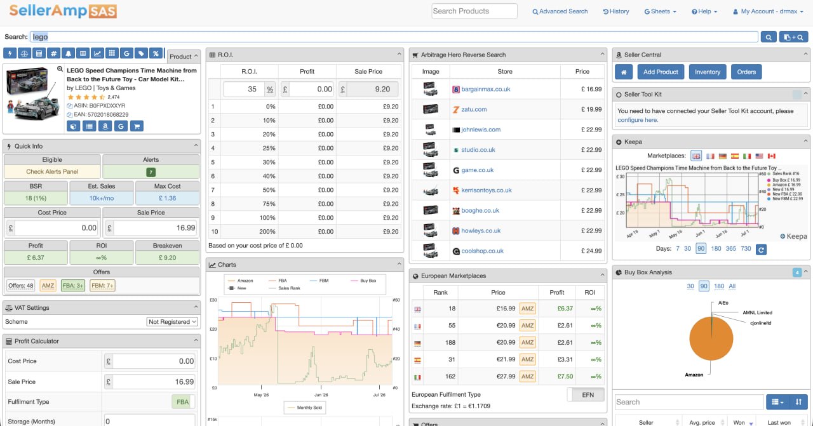This screenshot has height=426, width=813.
Task: Click the Cost Price field in Quick Info
Action: click(57, 227)
